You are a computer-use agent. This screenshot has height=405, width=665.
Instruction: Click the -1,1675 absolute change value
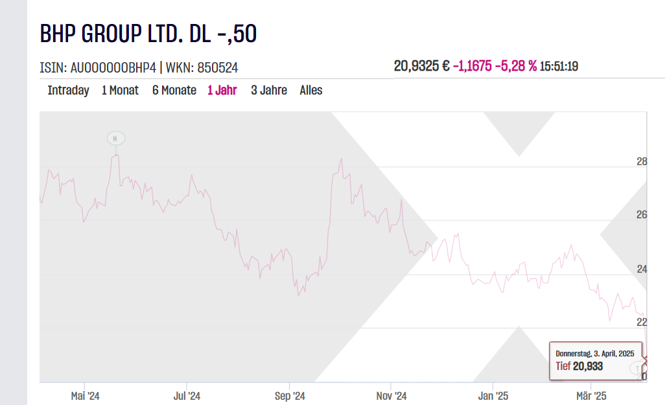[472, 66]
